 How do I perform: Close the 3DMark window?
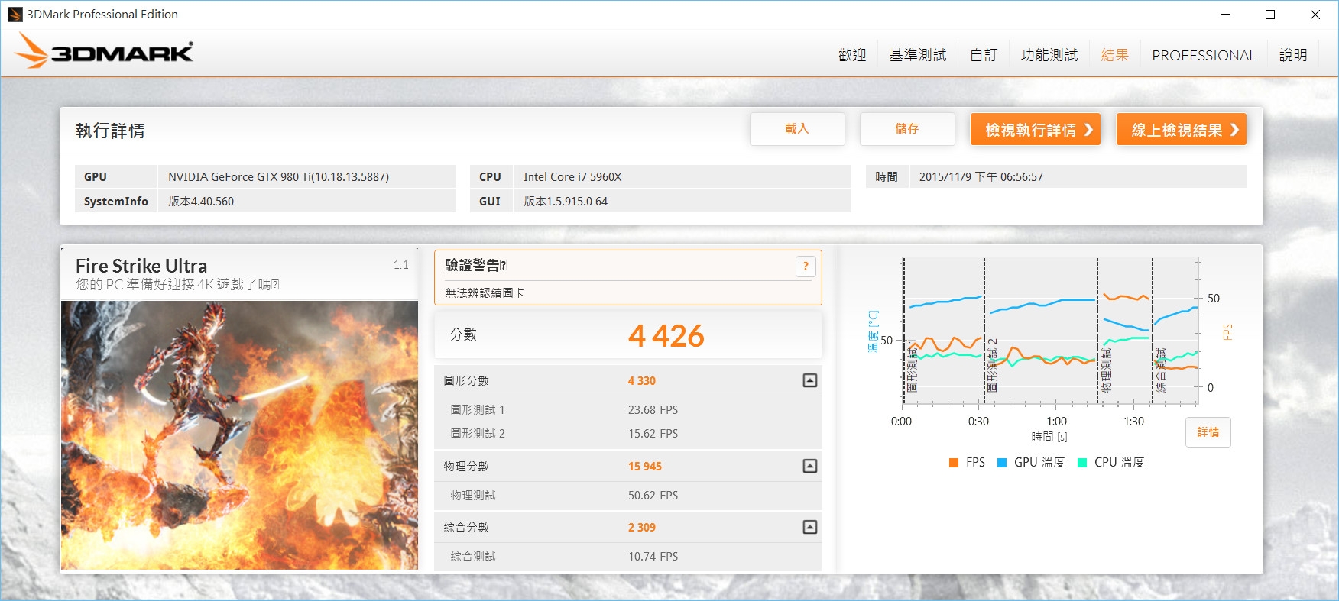click(1315, 15)
